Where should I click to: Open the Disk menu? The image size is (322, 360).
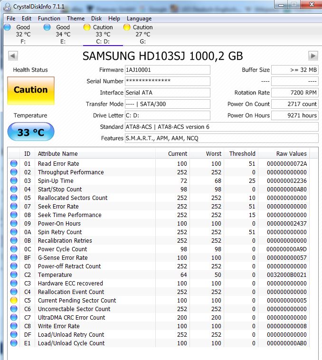click(96, 19)
